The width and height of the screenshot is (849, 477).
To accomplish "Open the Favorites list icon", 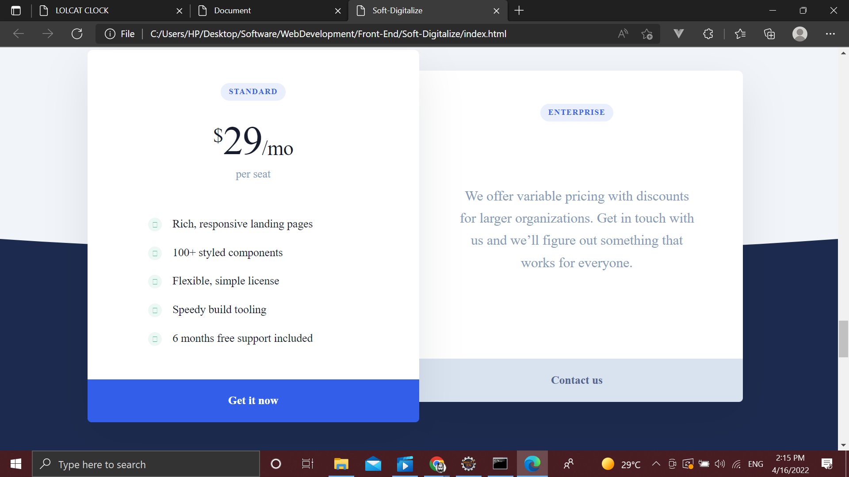I will pyautogui.click(x=741, y=34).
